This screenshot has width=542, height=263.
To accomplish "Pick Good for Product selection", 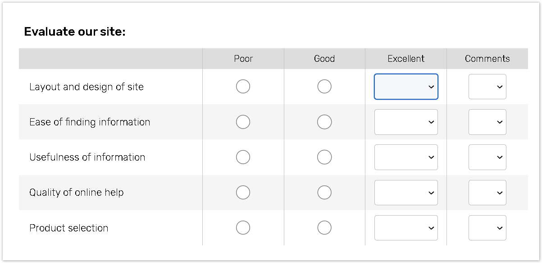I will coord(324,228).
